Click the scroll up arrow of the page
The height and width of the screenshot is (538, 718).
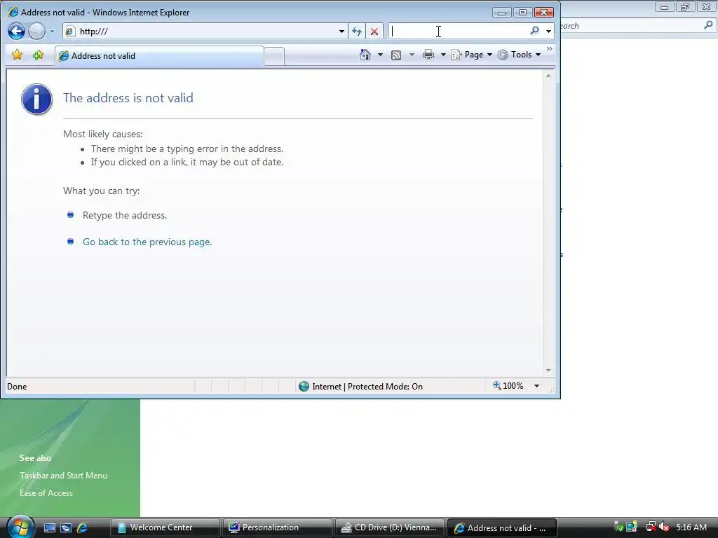tap(548, 76)
